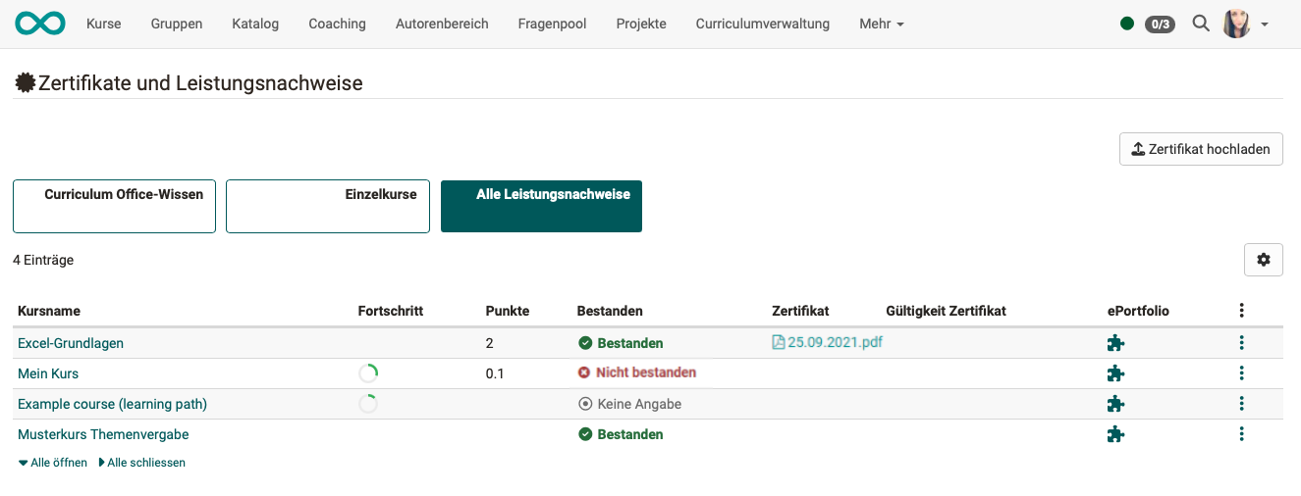Click ePortfolio puzzle icon for Mein Kurs

(x=1115, y=373)
